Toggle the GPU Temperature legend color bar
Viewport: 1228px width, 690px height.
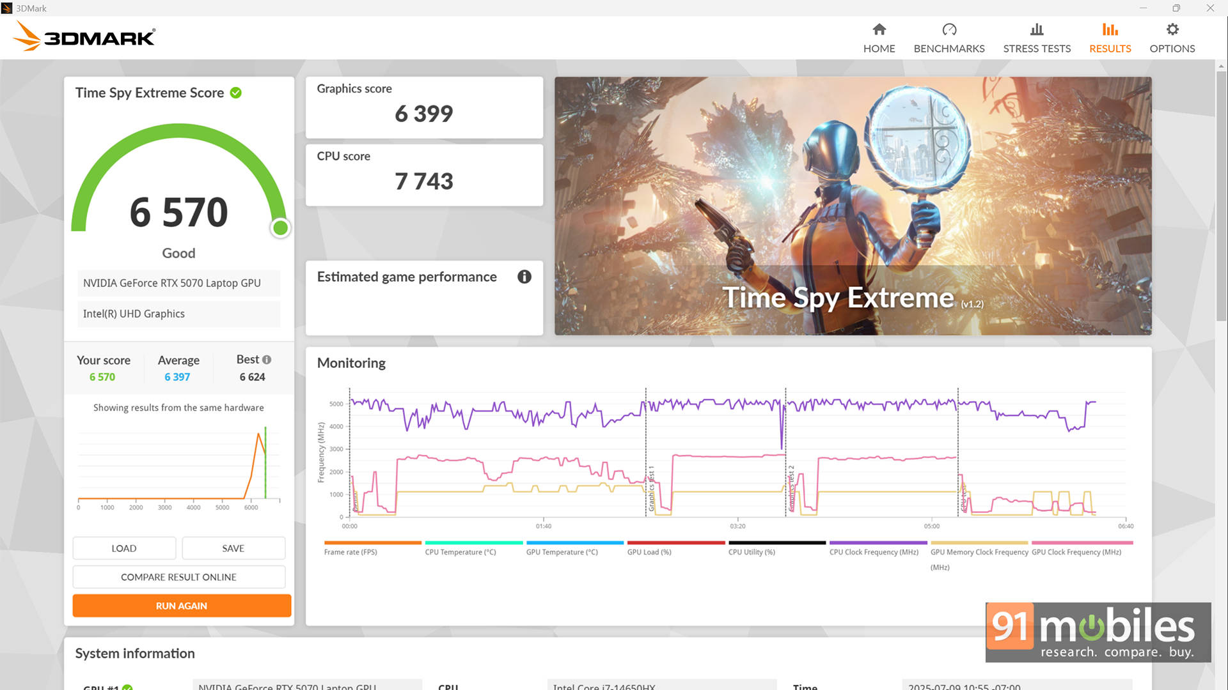pyautogui.click(x=575, y=542)
